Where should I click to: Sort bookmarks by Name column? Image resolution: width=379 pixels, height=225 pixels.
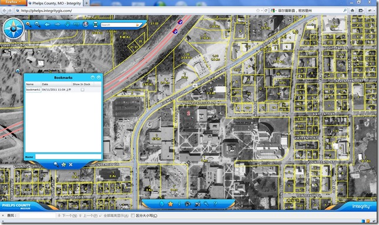pos(34,84)
